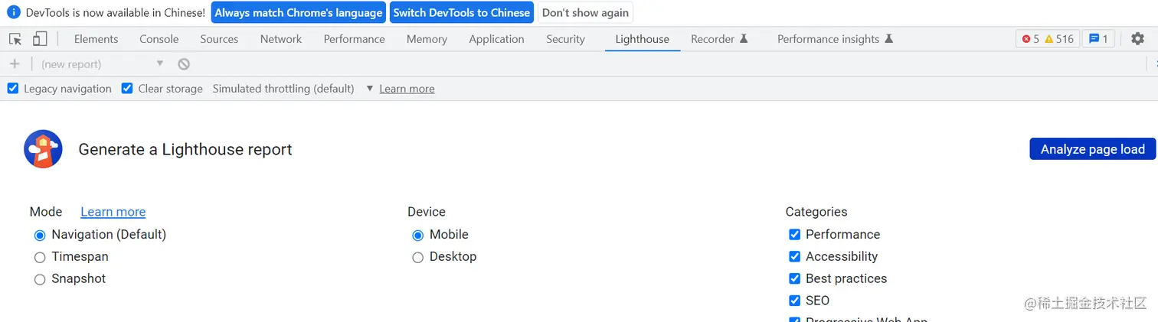This screenshot has height=322, width=1158.
Task: Click the yellow warnings count icon
Action: pyautogui.click(x=1049, y=39)
